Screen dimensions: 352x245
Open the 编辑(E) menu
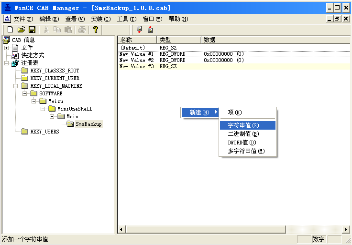point(49,19)
